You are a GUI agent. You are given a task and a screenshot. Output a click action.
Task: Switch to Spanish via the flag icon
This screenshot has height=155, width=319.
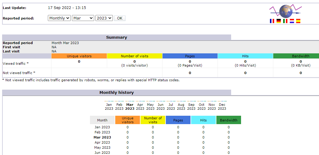pos(298,21)
